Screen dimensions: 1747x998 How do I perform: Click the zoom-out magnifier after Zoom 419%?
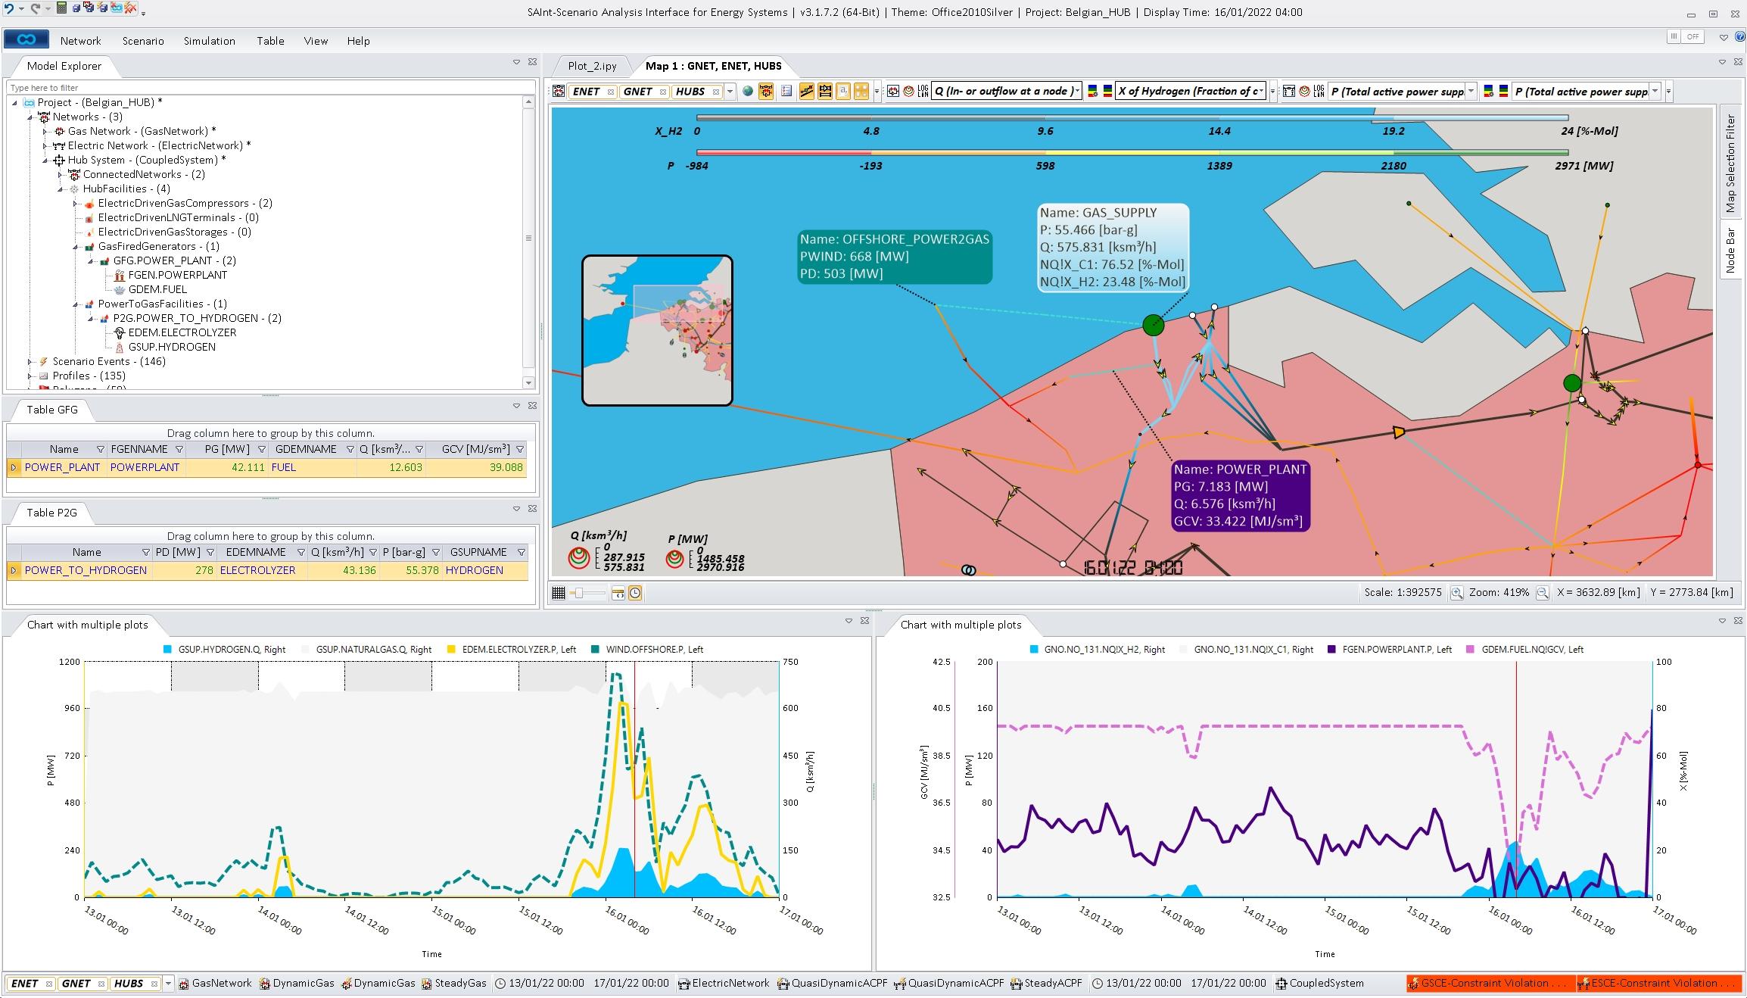[x=1543, y=593]
